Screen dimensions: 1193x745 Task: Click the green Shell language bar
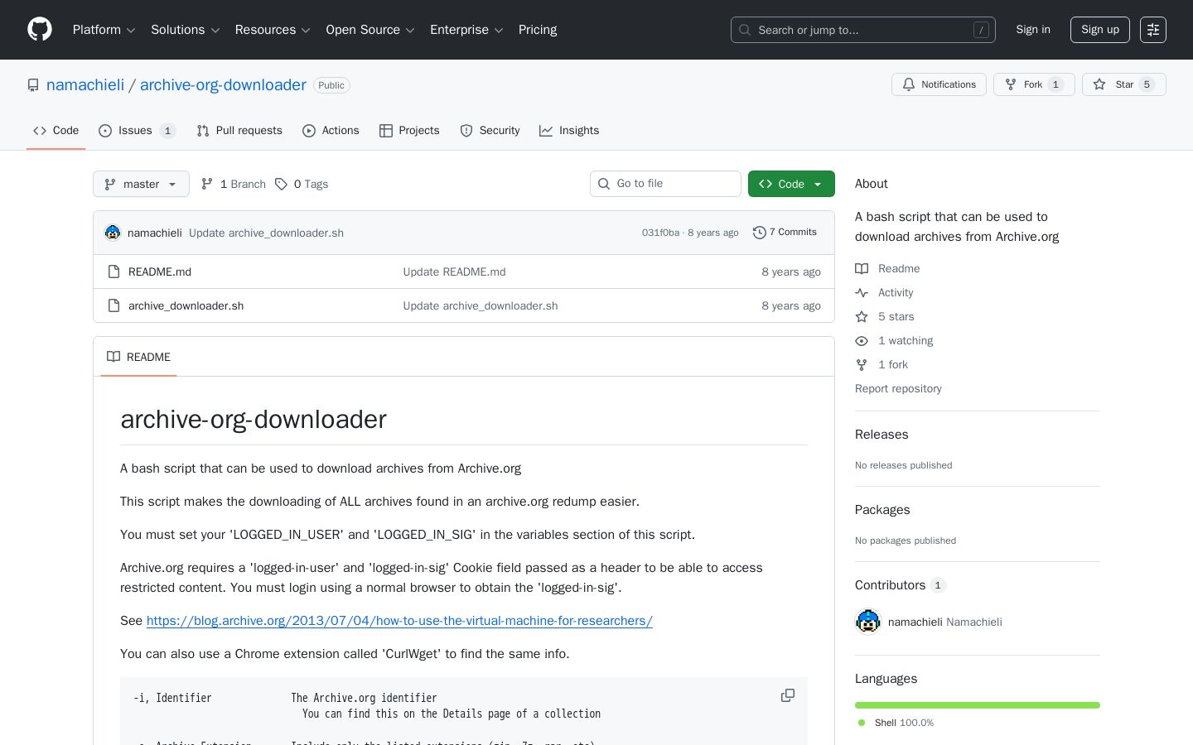click(x=978, y=705)
